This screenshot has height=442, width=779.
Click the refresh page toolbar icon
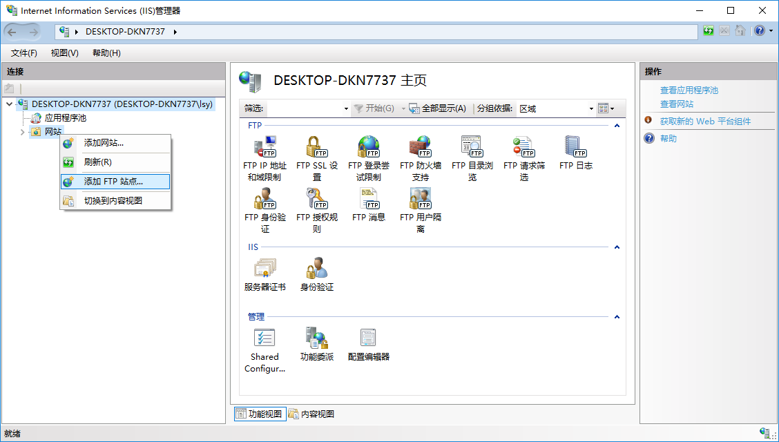pyautogui.click(x=709, y=31)
